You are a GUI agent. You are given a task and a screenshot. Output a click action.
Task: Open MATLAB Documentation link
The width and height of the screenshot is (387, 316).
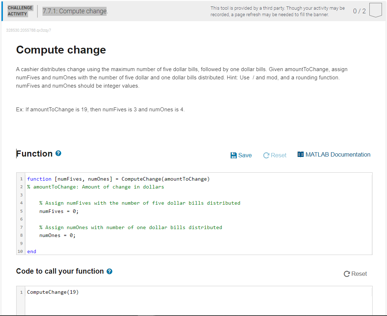pos(338,154)
